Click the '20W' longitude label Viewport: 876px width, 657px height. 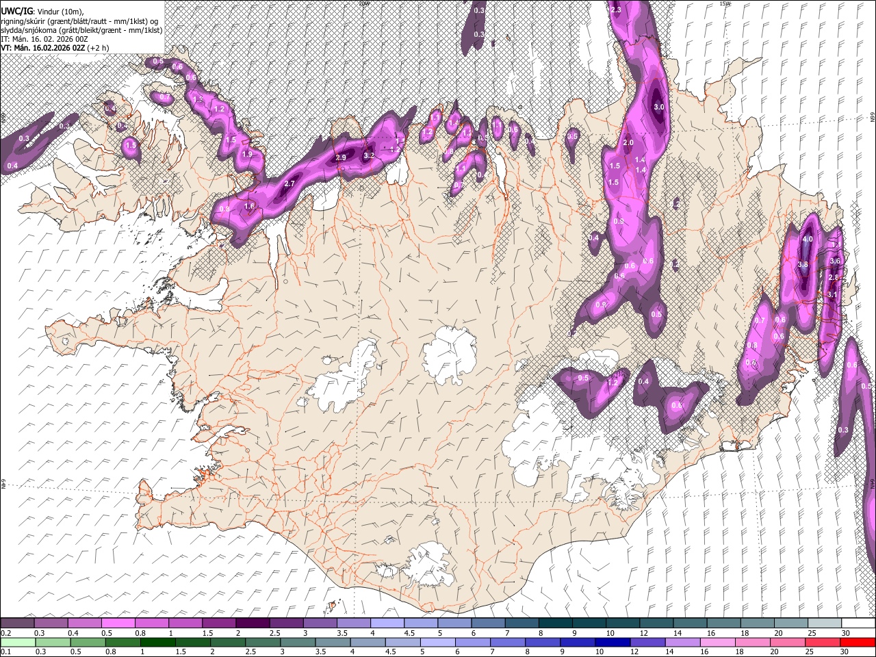[x=364, y=3]
